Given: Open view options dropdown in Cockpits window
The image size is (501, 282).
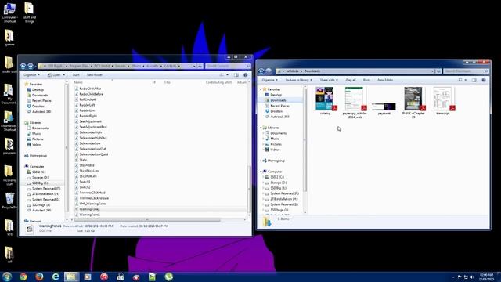Looking at the screenshot, I should click(x=228, y=75).
